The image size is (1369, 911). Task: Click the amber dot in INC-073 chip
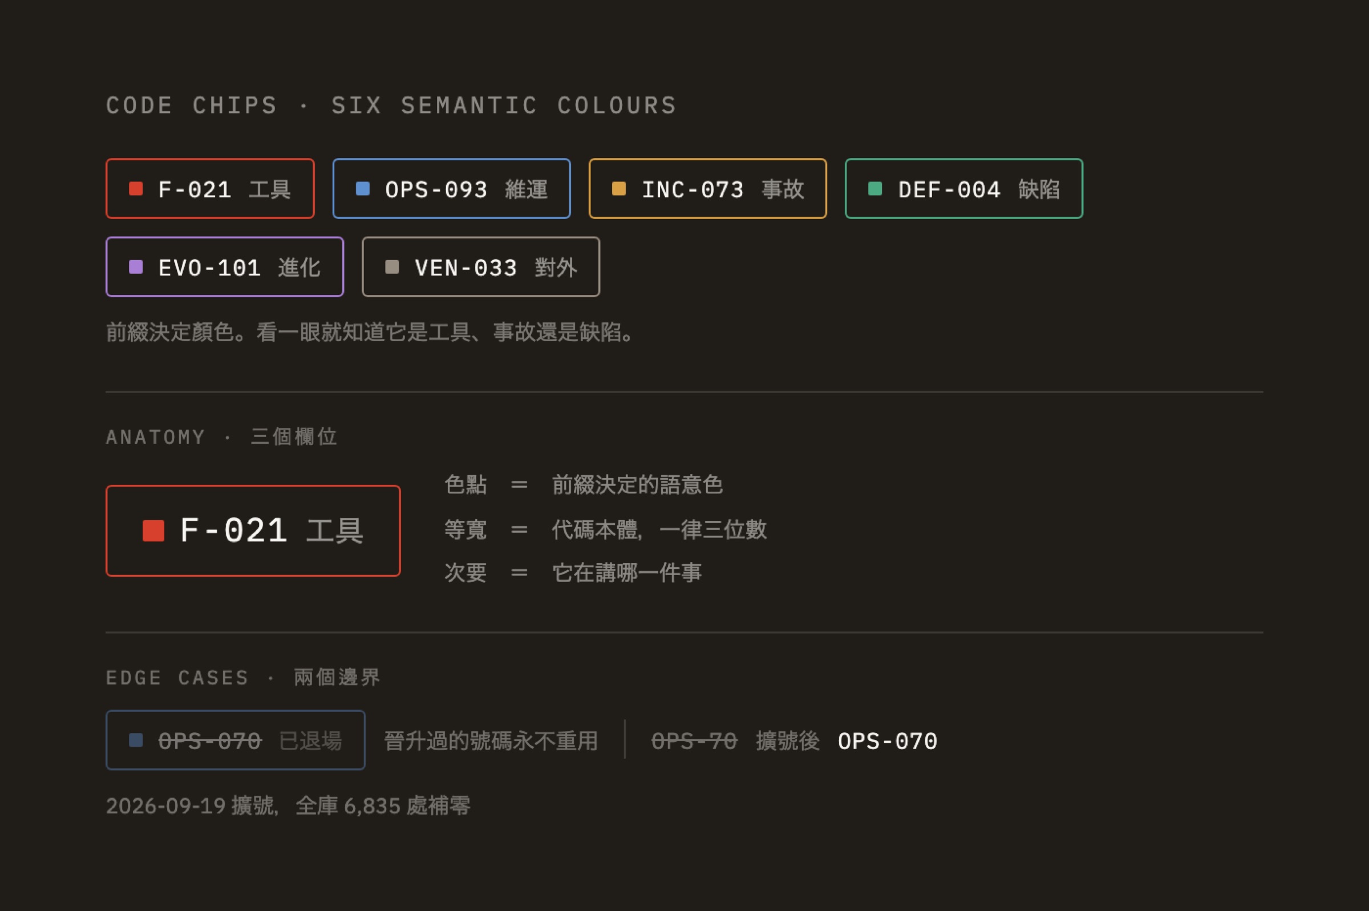click(x=618, y=189)
